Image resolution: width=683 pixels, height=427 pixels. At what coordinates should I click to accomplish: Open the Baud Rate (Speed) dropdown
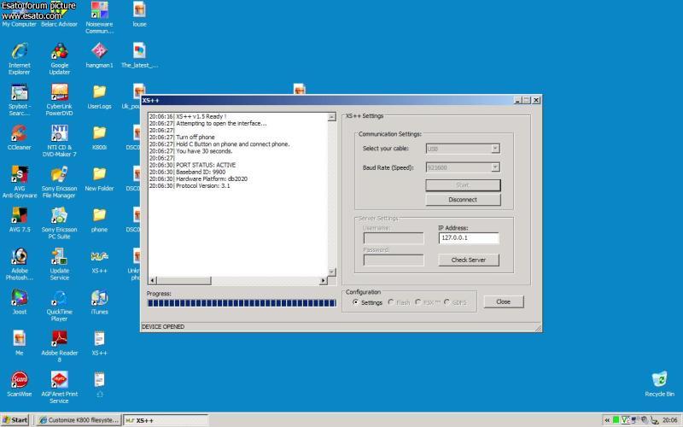tap(495, 167)
